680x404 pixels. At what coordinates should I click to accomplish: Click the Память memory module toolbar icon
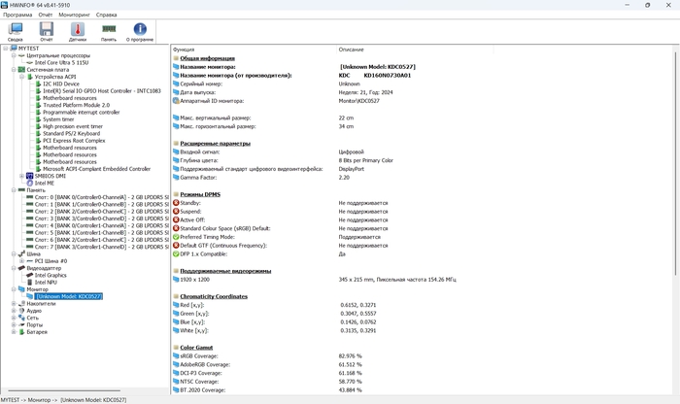coord(109,31)
